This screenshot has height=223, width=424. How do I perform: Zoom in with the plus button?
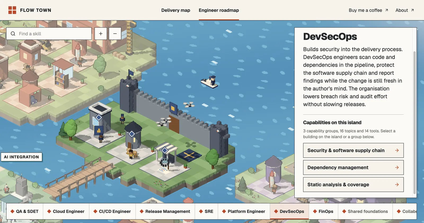tap(101, 34)
